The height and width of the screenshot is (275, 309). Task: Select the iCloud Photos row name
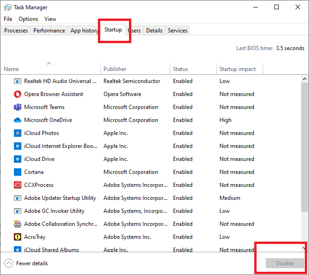(42, 133)
